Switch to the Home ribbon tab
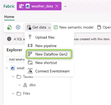This screenshot has height=105, width=111. pos(9,17)
